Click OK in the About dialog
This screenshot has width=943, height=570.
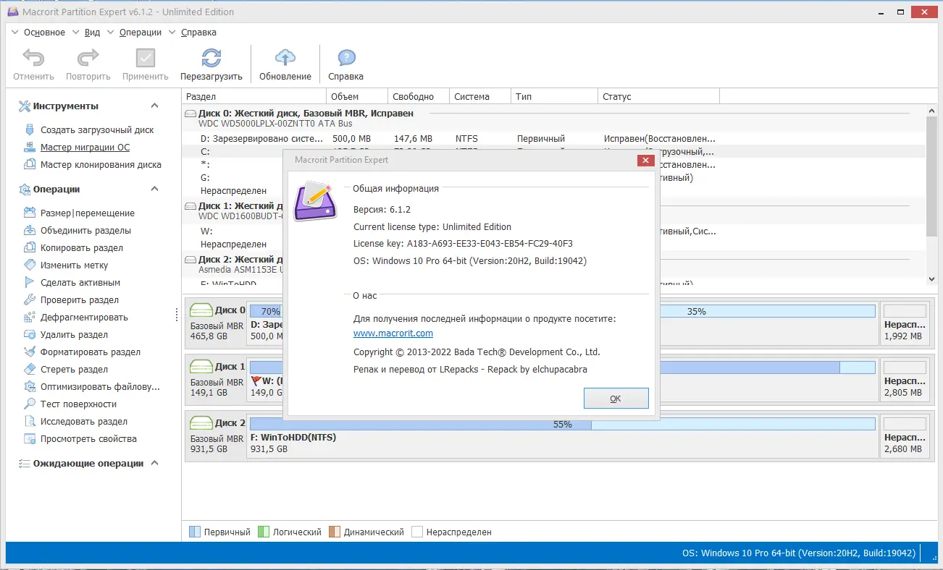pos(616,398)
